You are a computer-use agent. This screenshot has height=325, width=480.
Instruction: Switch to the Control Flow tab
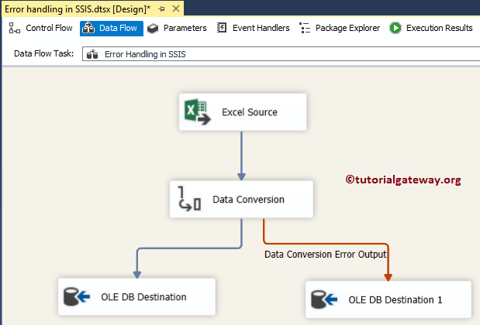click(x=41, y=28)
